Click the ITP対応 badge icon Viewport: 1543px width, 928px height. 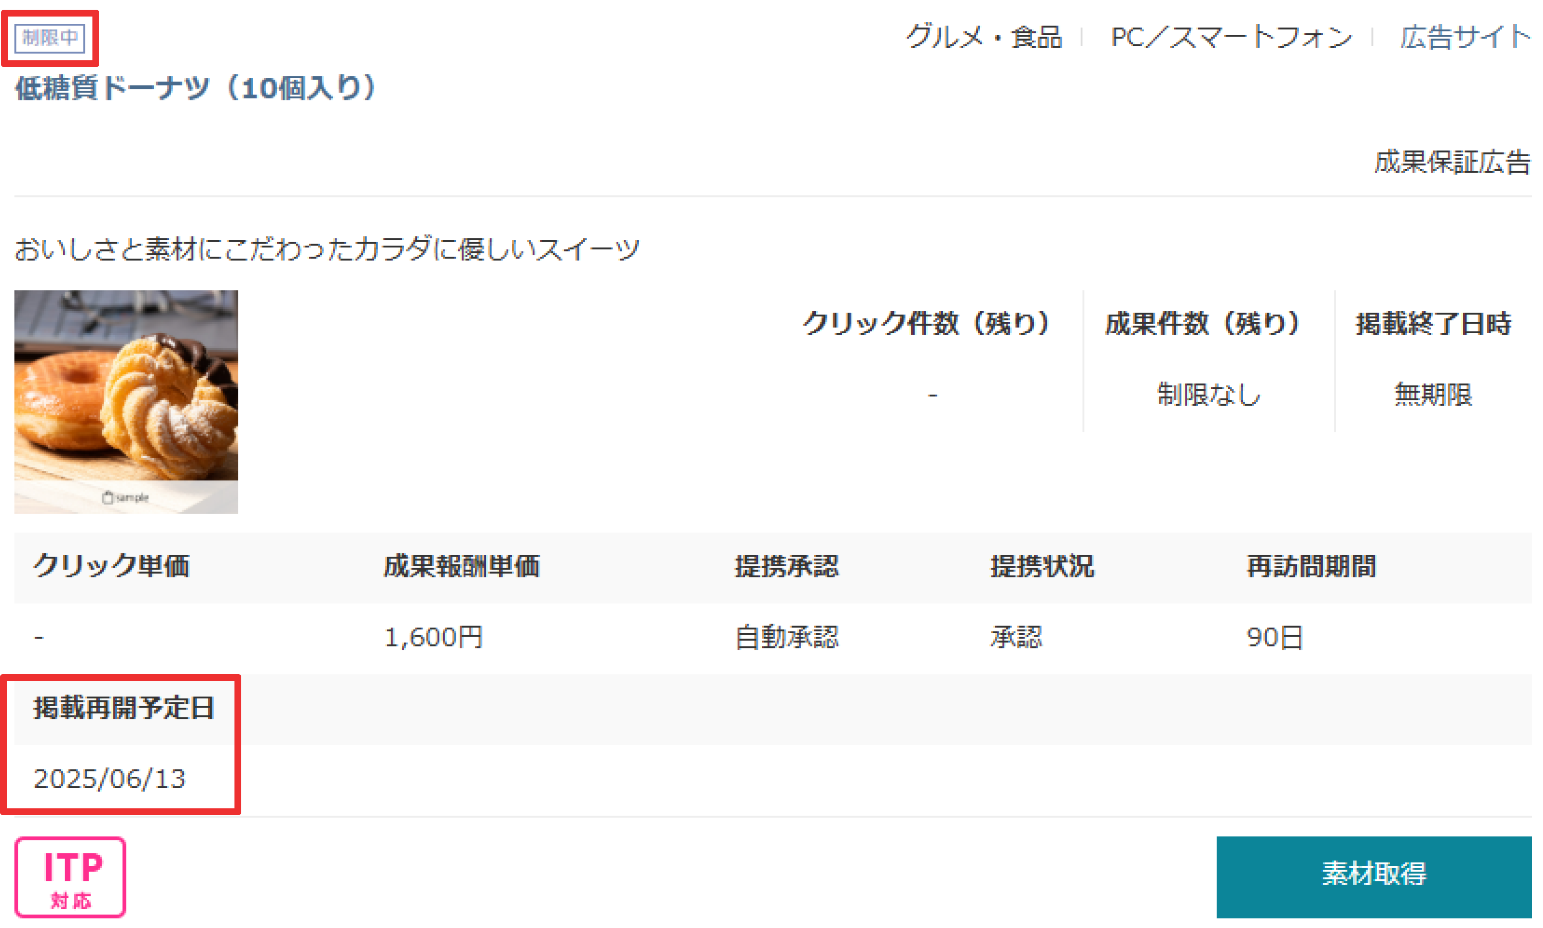[x=70, y=877]
